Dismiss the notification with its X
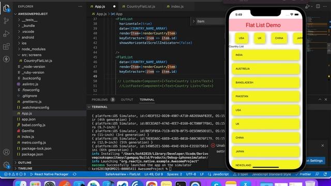The image size is (331, 186). point(323,146)
